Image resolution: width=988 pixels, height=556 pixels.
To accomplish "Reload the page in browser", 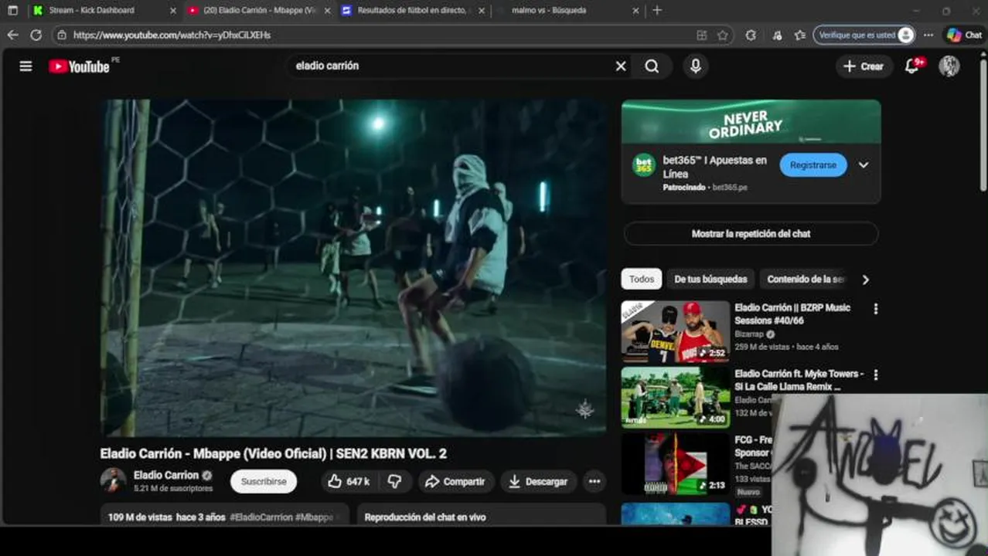I will click(x=36, y=35).
